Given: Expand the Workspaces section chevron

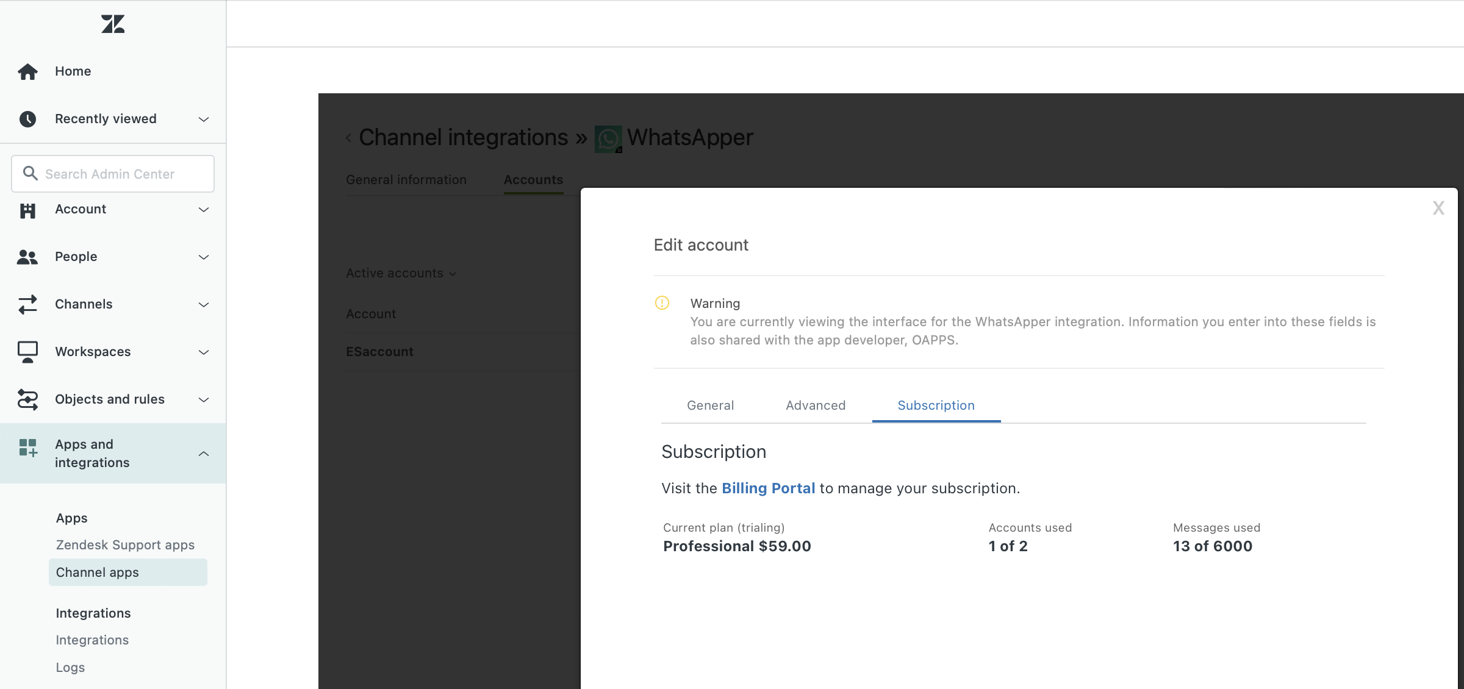Looking at the screenshot, I should coord(204,352).
